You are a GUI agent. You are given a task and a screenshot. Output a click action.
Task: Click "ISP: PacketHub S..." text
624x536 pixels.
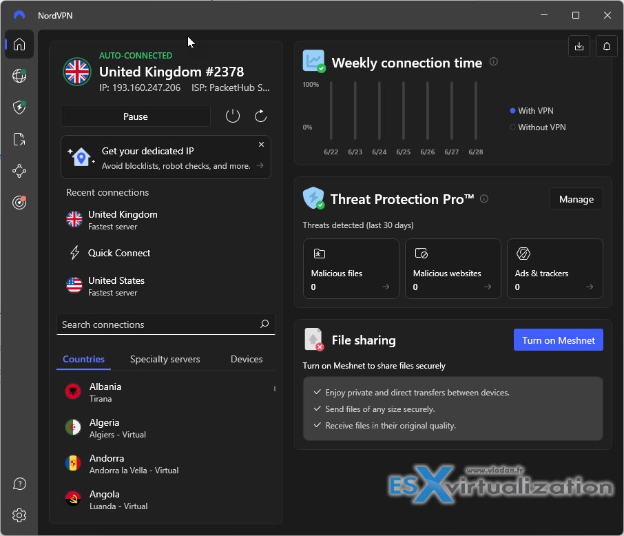(x=231, y=87)
